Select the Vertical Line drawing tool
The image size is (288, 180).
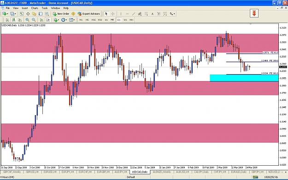pyautogui.click(x=121, y=14)
